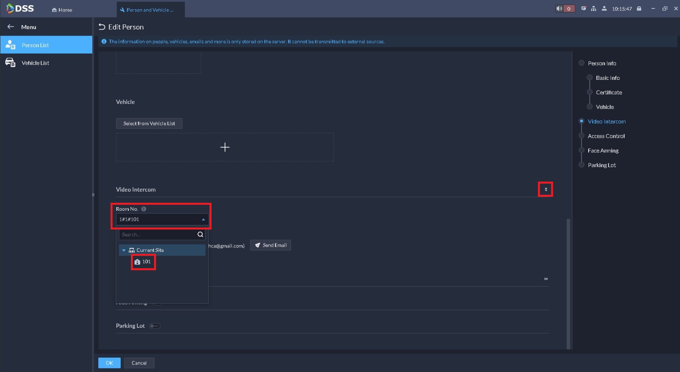Select room 101 in the tree
Viewport: 680px width, 372px height.
[143, 262]
